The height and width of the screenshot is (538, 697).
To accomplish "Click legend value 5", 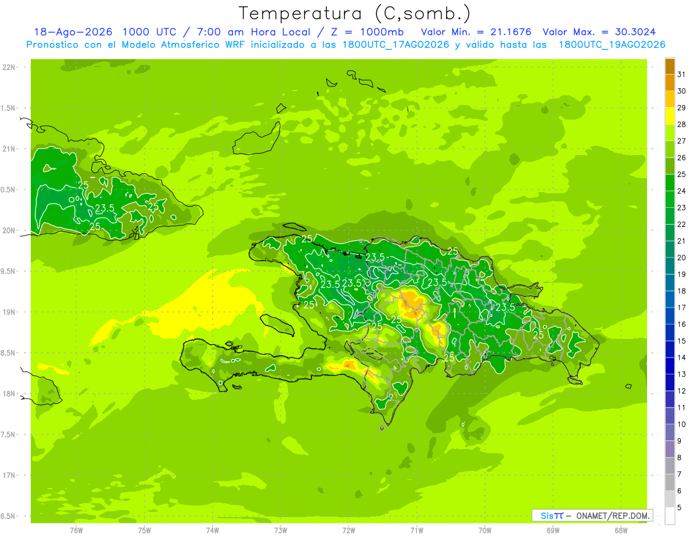I will click(680, 508).
